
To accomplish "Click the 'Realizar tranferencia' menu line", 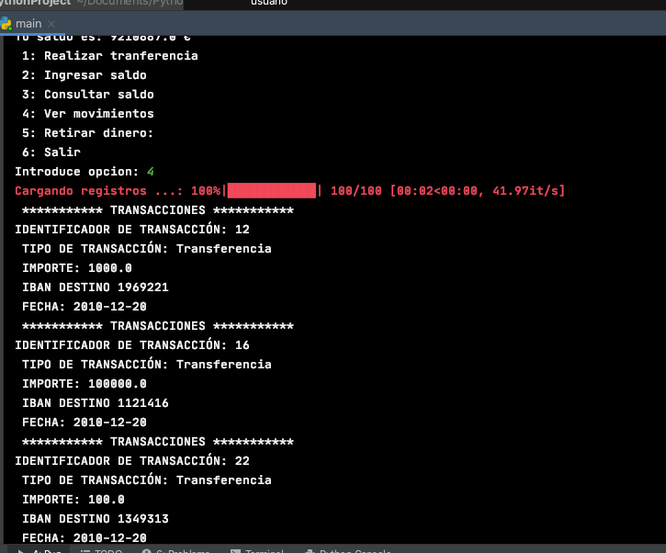I will (109, 56).
